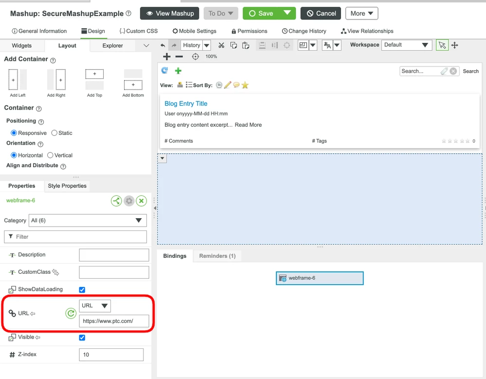Select the pointer selection tool
The image size is (486, 379).
(x=442, y=45)
